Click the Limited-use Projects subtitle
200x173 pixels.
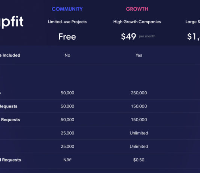tap(67, 22)
